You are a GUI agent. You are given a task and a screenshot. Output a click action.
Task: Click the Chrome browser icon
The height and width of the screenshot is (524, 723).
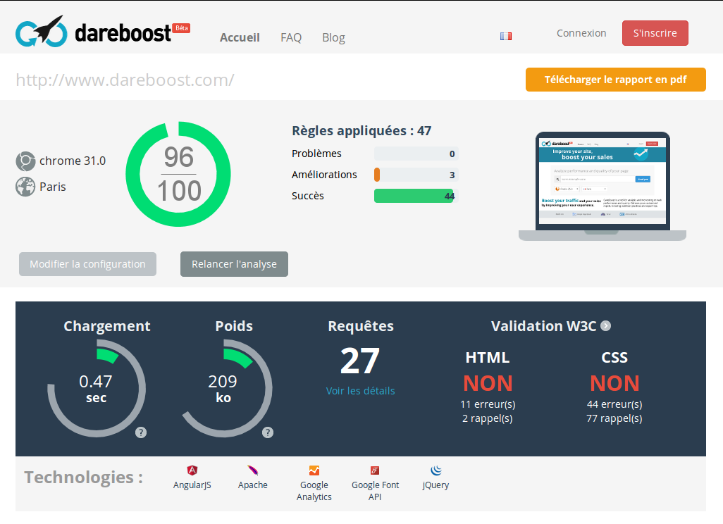pos(25,161)
